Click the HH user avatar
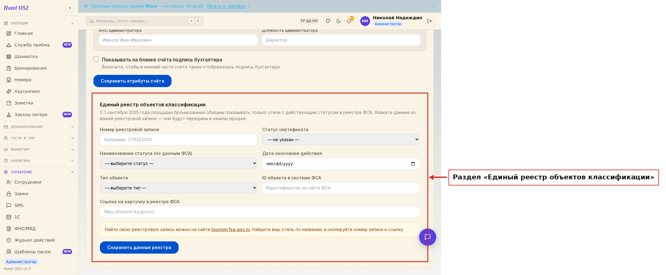Image resolution: width=666 pixels, height=275 pixels. (x=365, y=21)
